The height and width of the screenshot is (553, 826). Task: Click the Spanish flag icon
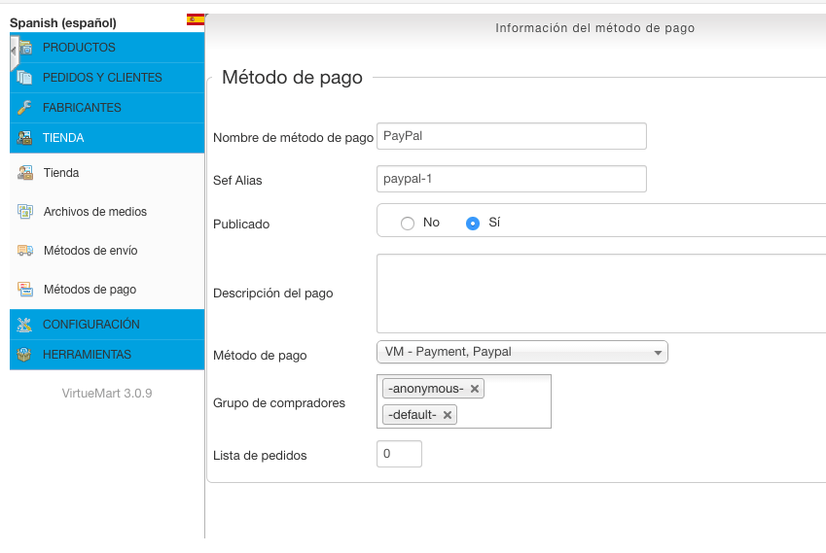tap(196, 20)
